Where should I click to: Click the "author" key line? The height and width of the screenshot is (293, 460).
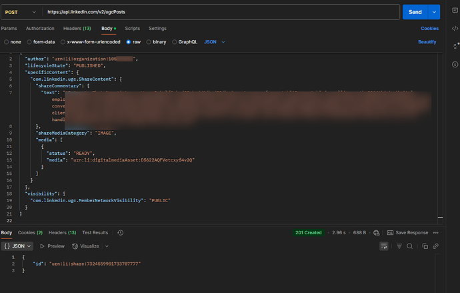pyautogui.click(x=81, y=59)
